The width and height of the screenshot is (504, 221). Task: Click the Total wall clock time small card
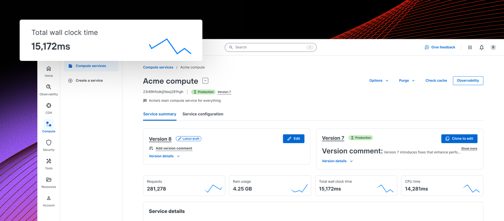click(356, 185)
